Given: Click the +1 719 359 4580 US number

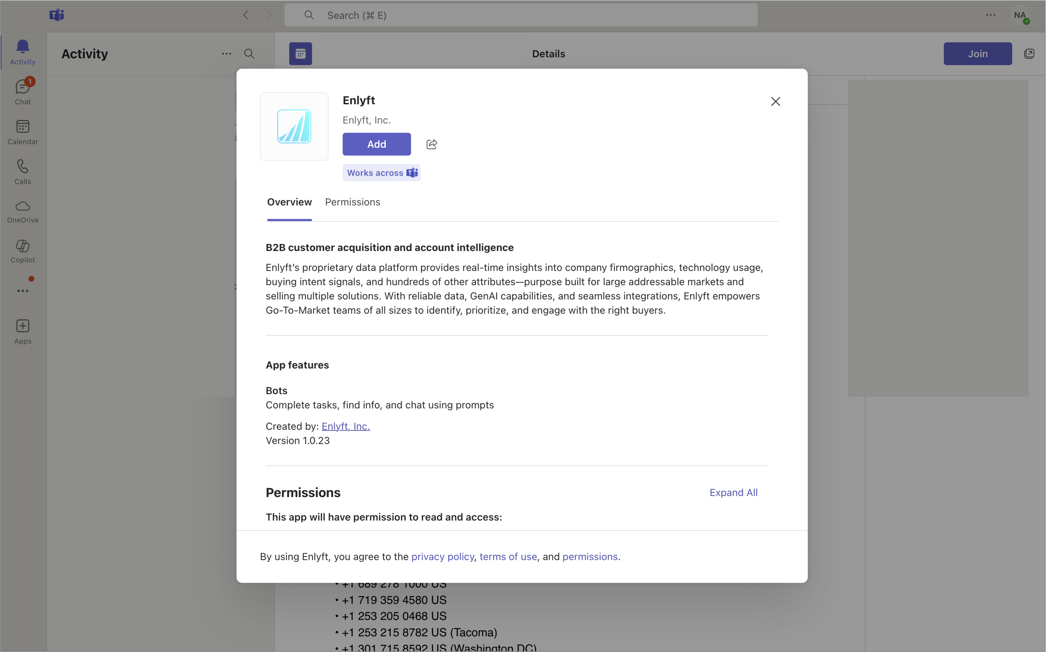Looking at the screenshot, I should pyautogui.click(x=394, y=600).
